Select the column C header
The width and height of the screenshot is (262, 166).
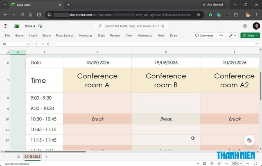click(x=97, y=52)
